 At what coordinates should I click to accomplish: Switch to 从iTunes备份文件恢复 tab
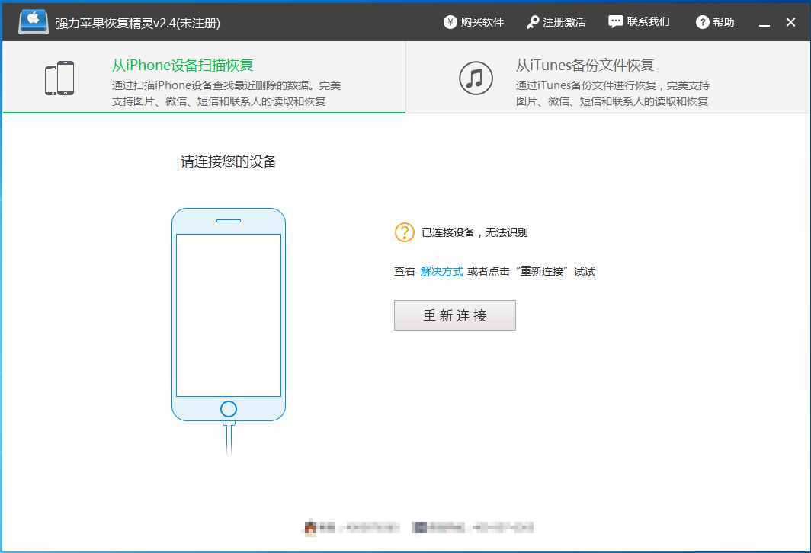coord(608,78)
